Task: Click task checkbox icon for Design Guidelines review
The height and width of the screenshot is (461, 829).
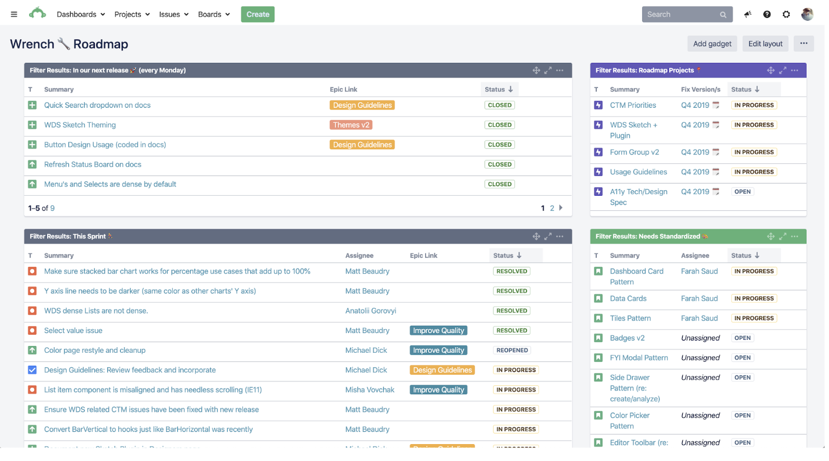Action: point(33,370)
